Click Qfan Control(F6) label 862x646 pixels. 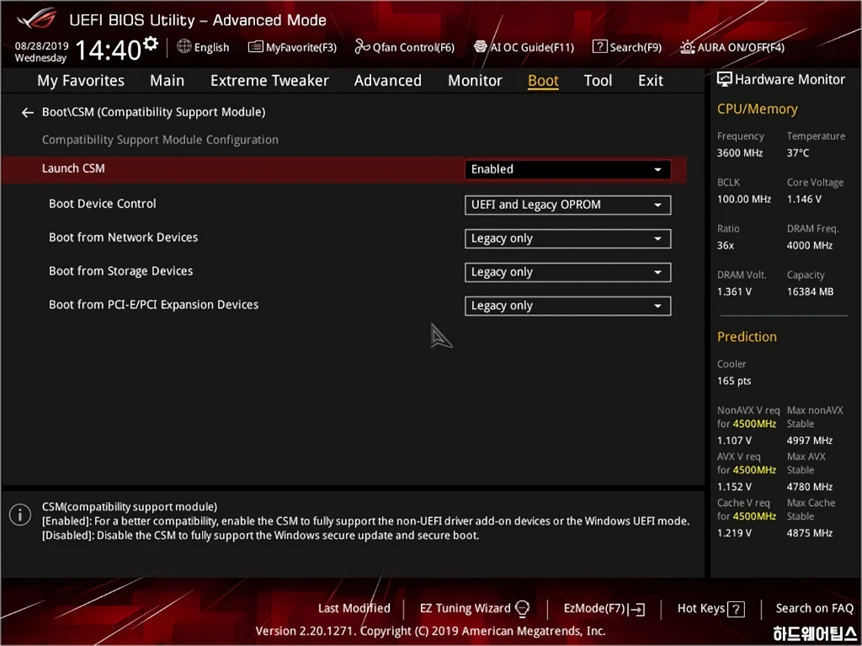coord(413,47)
